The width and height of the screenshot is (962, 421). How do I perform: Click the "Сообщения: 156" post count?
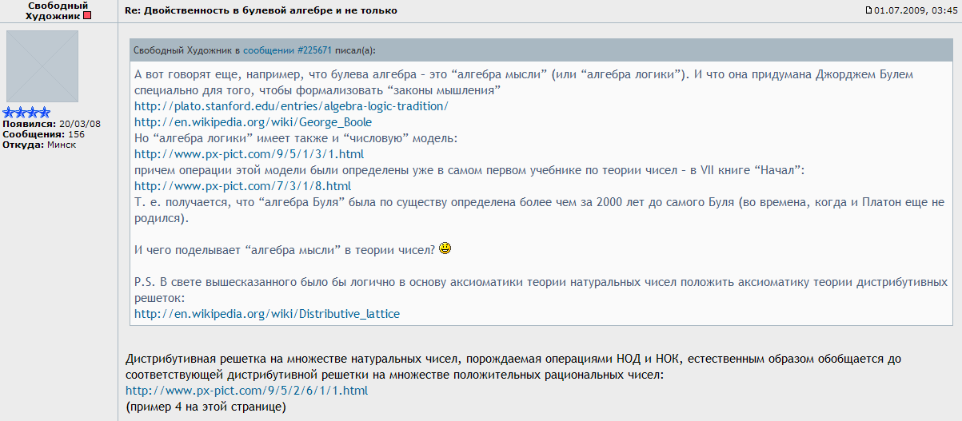pyautogui.click(x=44, y=134)
